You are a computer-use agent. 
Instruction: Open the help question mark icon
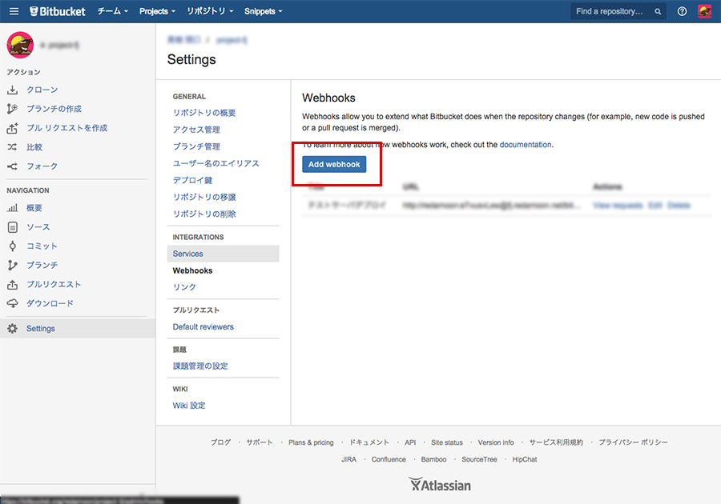pyautogui.click(x=680, y=11)
